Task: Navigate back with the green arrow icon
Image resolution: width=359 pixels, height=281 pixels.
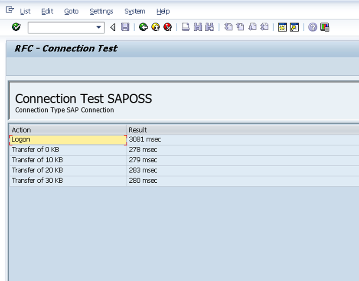Action: pyautogui.click(x=143, y=27)
